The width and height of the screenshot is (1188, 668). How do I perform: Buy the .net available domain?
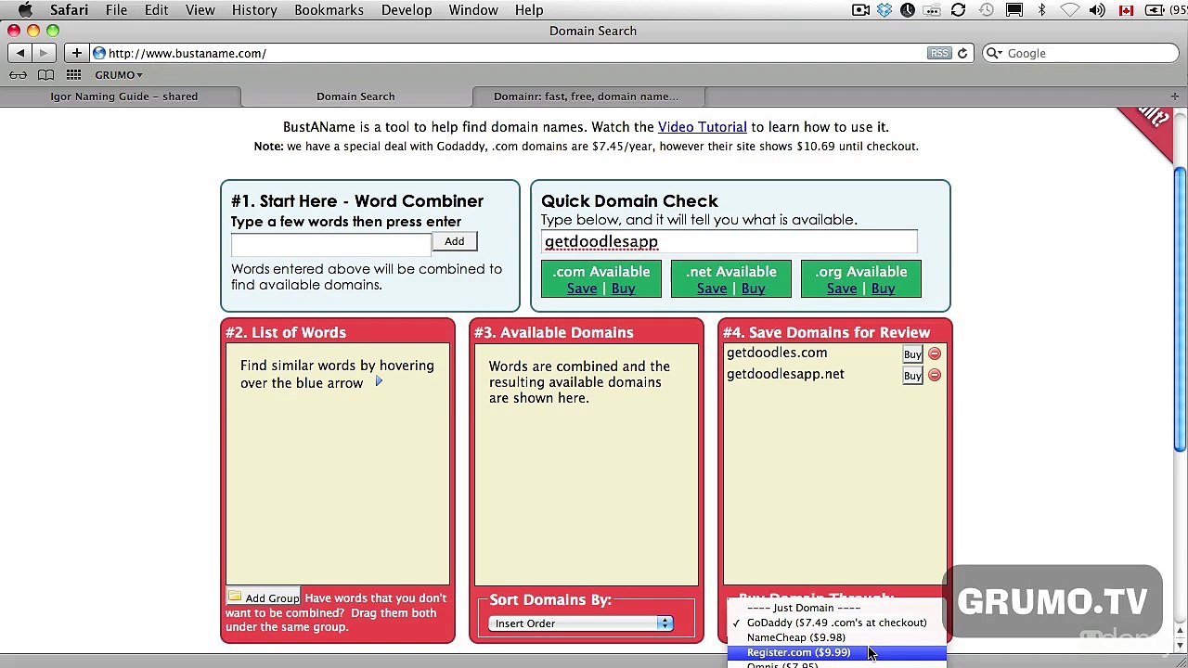[753, 289]
